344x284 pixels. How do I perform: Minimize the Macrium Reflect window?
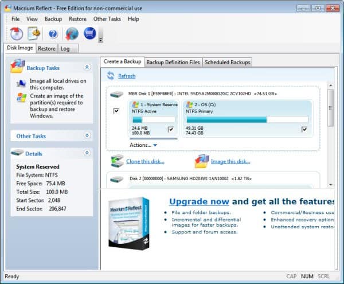point(303,9)
